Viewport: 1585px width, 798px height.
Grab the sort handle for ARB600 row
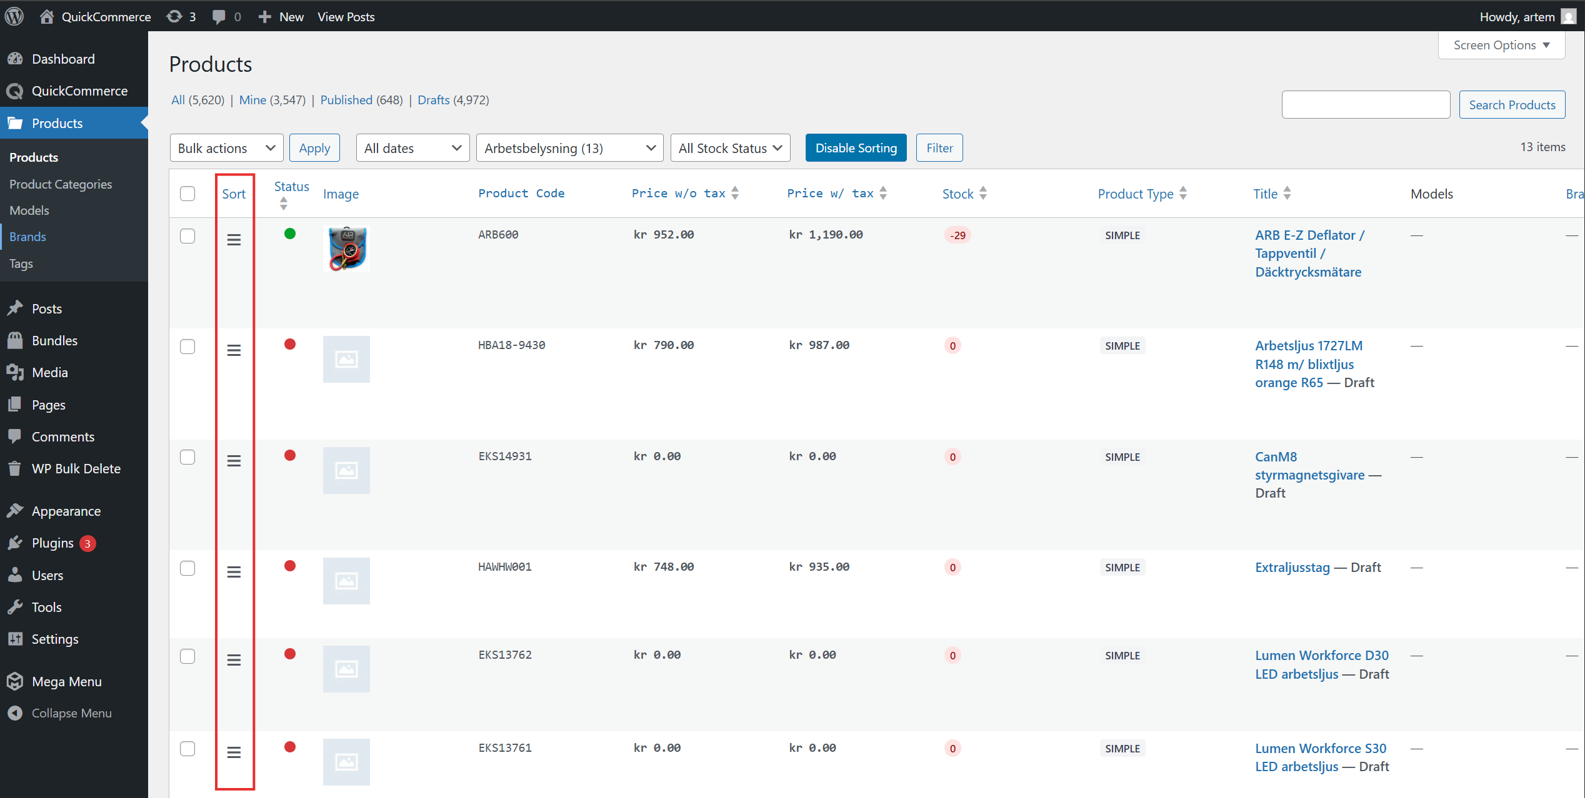tap(234, 240)
